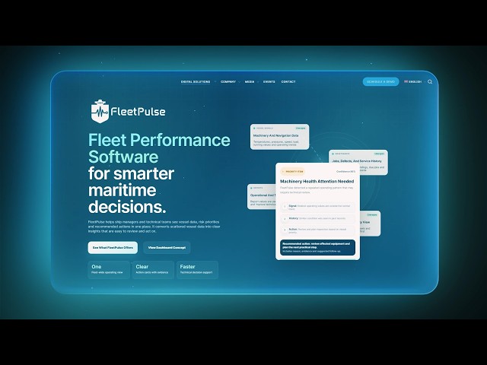The width and height of the screenshot is (487, 365).
Task: Click the Priority Item badge
Action: tap(292, 171)
